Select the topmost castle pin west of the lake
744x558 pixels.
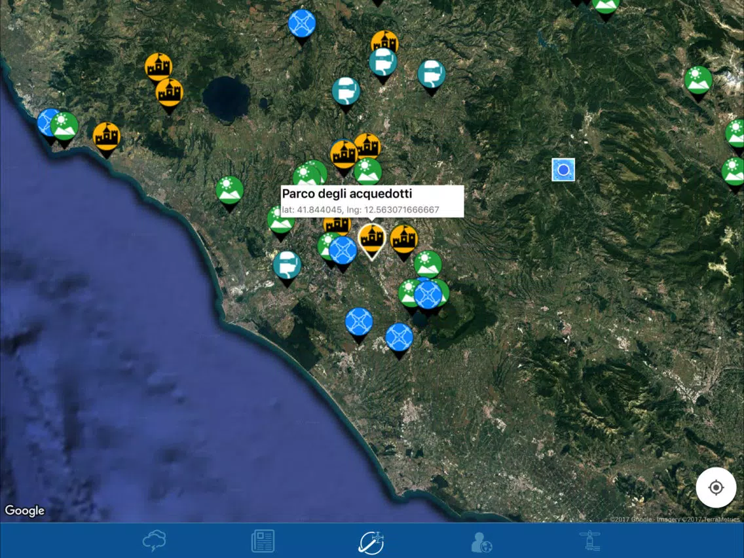158,67
